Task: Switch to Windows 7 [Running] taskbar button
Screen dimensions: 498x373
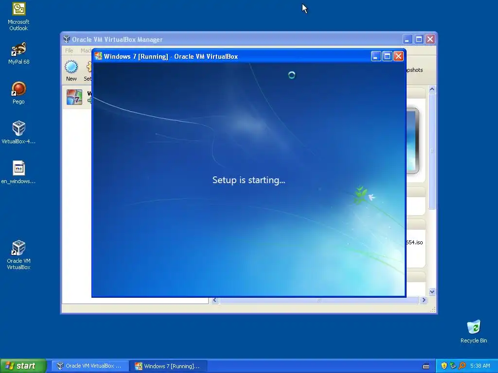Action: (x=169, y=366)
